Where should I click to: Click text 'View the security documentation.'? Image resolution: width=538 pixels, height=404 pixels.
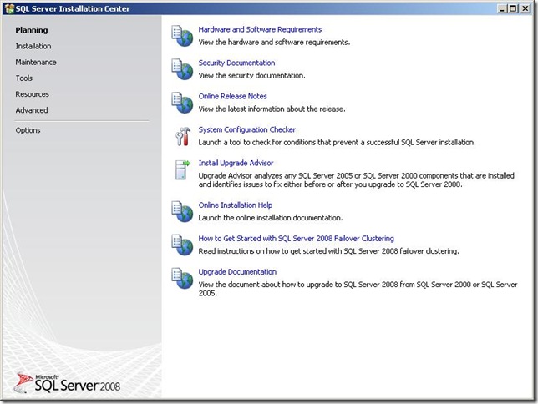(251, 75)
